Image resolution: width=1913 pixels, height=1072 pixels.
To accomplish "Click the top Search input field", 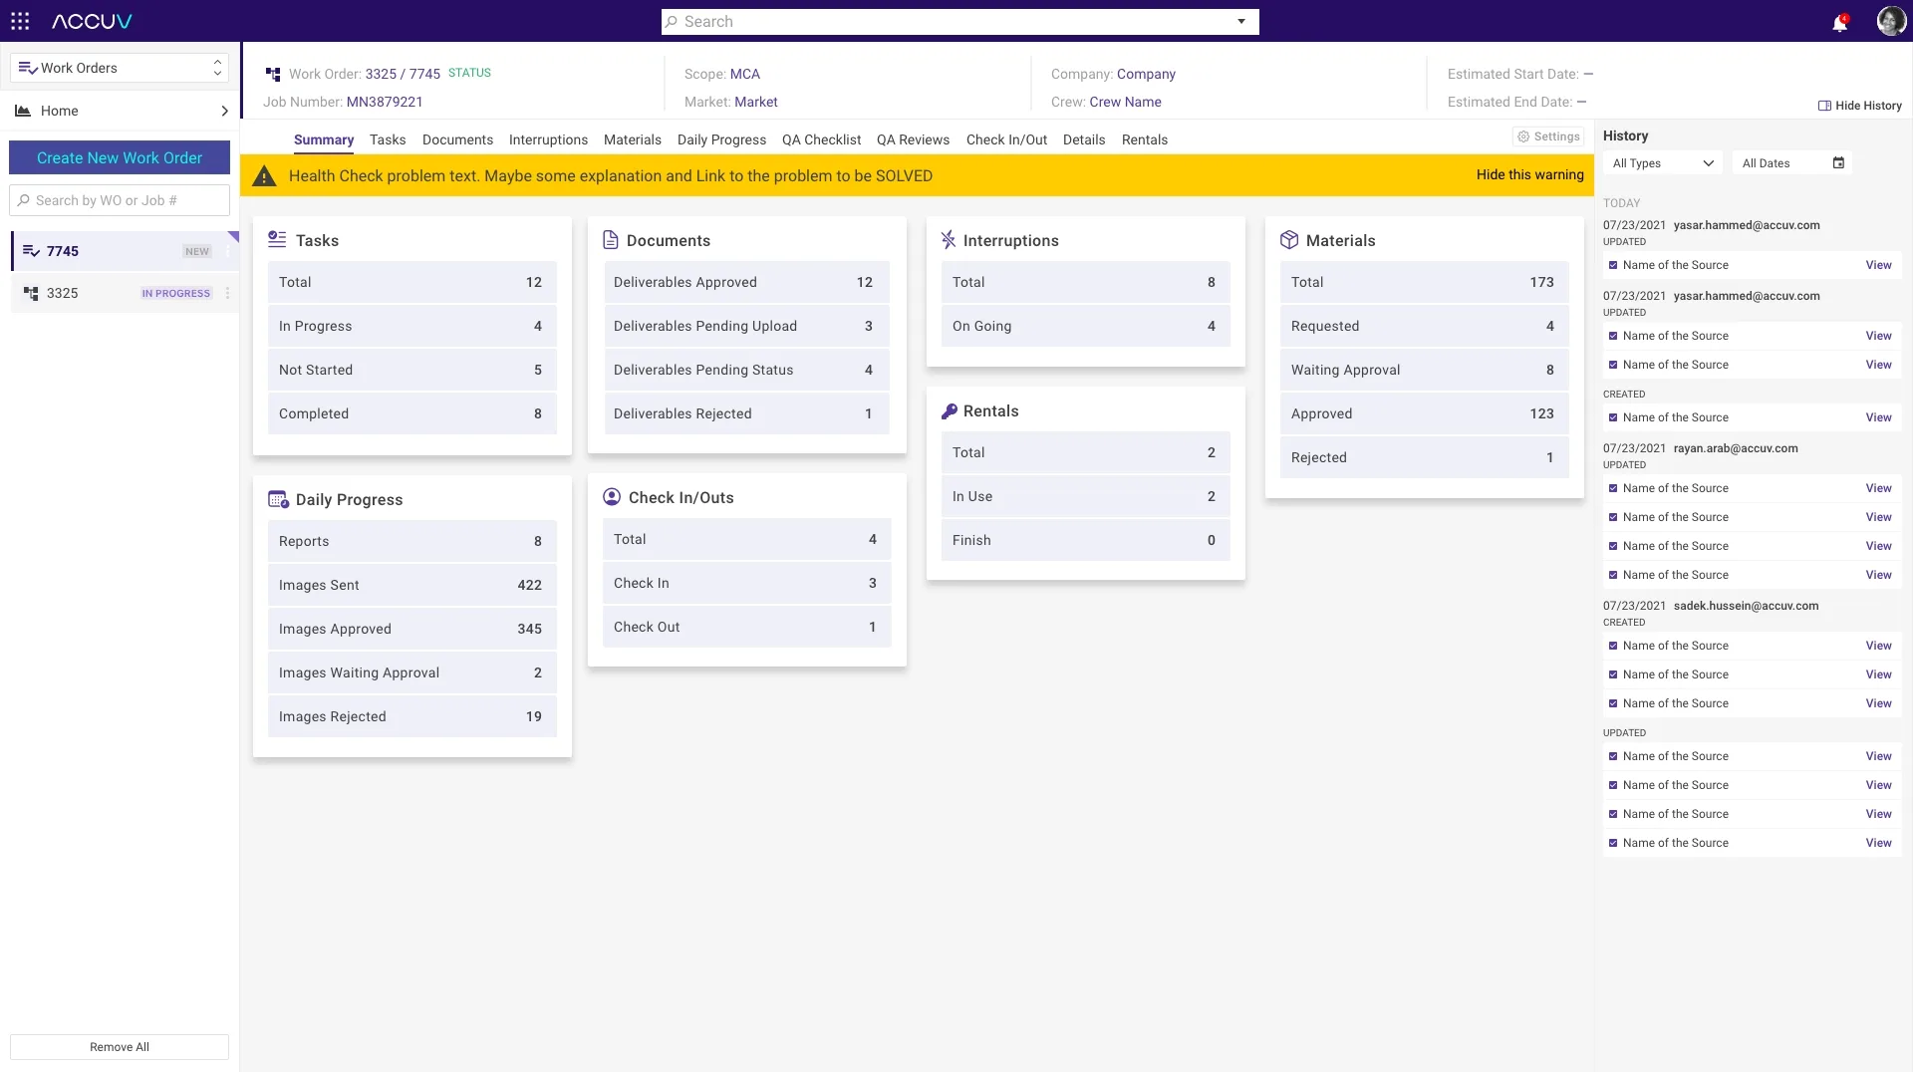I will 959,22.
